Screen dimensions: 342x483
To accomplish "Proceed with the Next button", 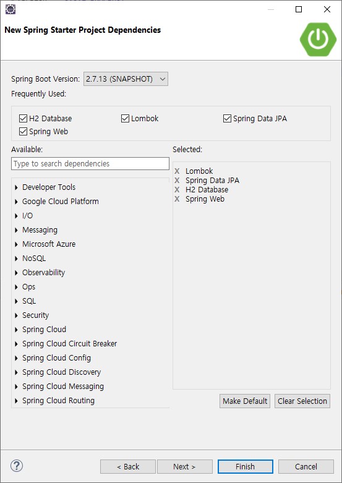I will pyautogui.click(x=185, y=467).
